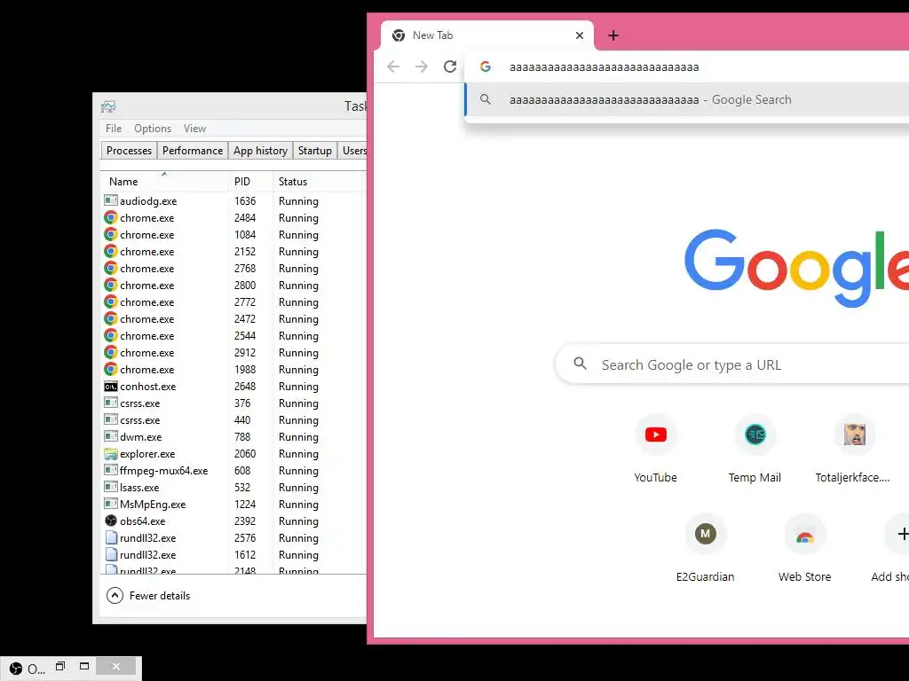Close the New Tab tab
The image size is (909, 681).
pos(579,35)
